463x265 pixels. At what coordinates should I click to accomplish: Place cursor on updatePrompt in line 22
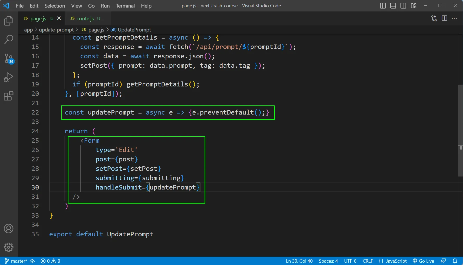[111, 112]
